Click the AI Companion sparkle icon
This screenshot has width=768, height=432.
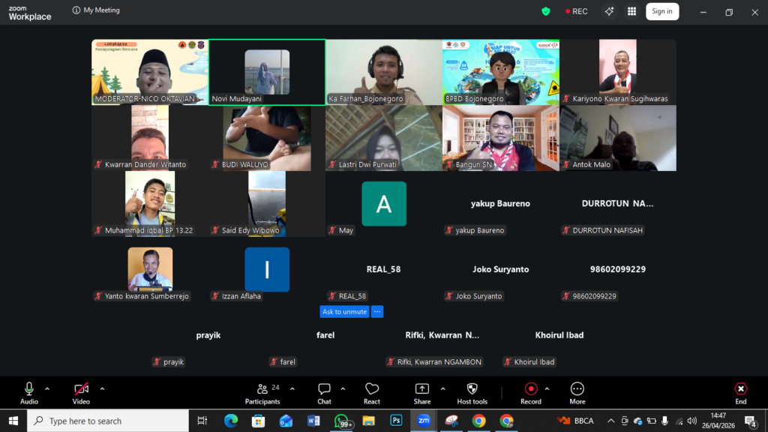click(609, 11)
